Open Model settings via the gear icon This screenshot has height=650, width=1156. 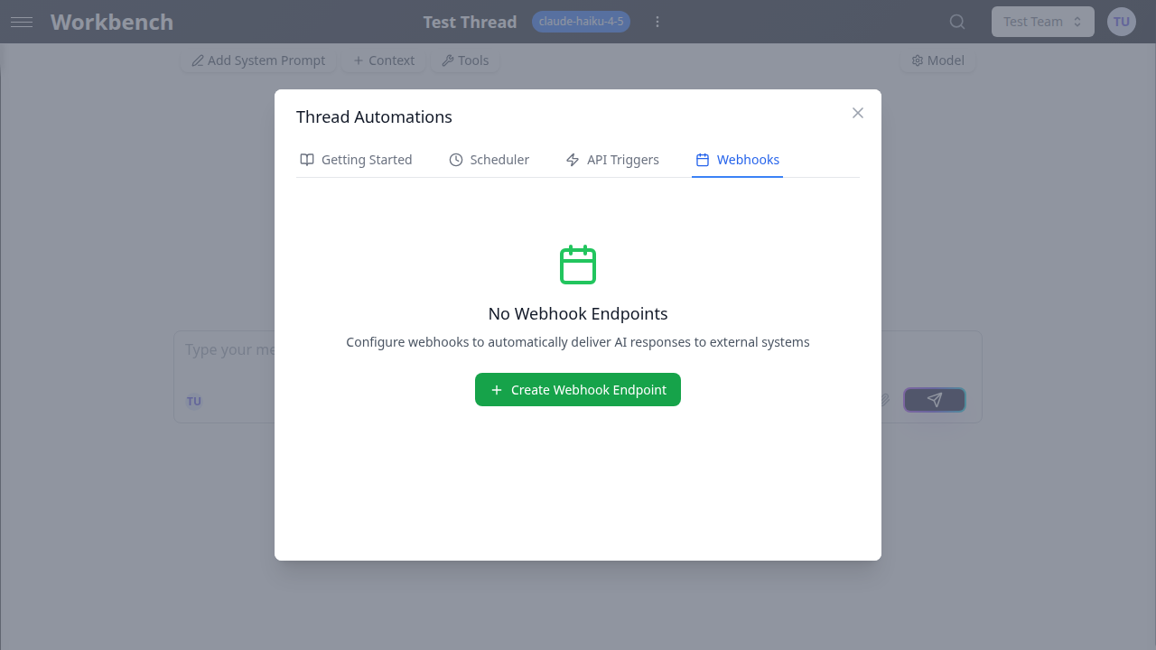tap(937, 60)
